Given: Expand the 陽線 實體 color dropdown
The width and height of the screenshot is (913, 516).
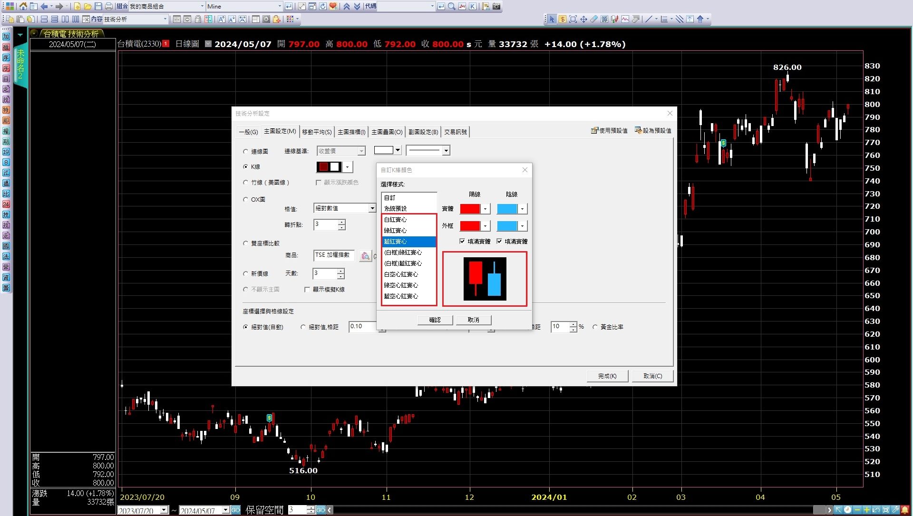Looking at the screenshot, I should 485,209.
